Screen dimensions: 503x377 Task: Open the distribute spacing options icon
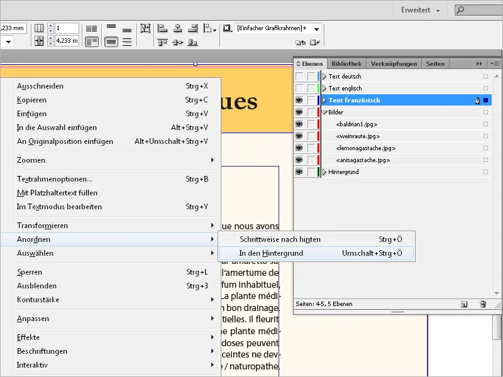click(209, 28)
